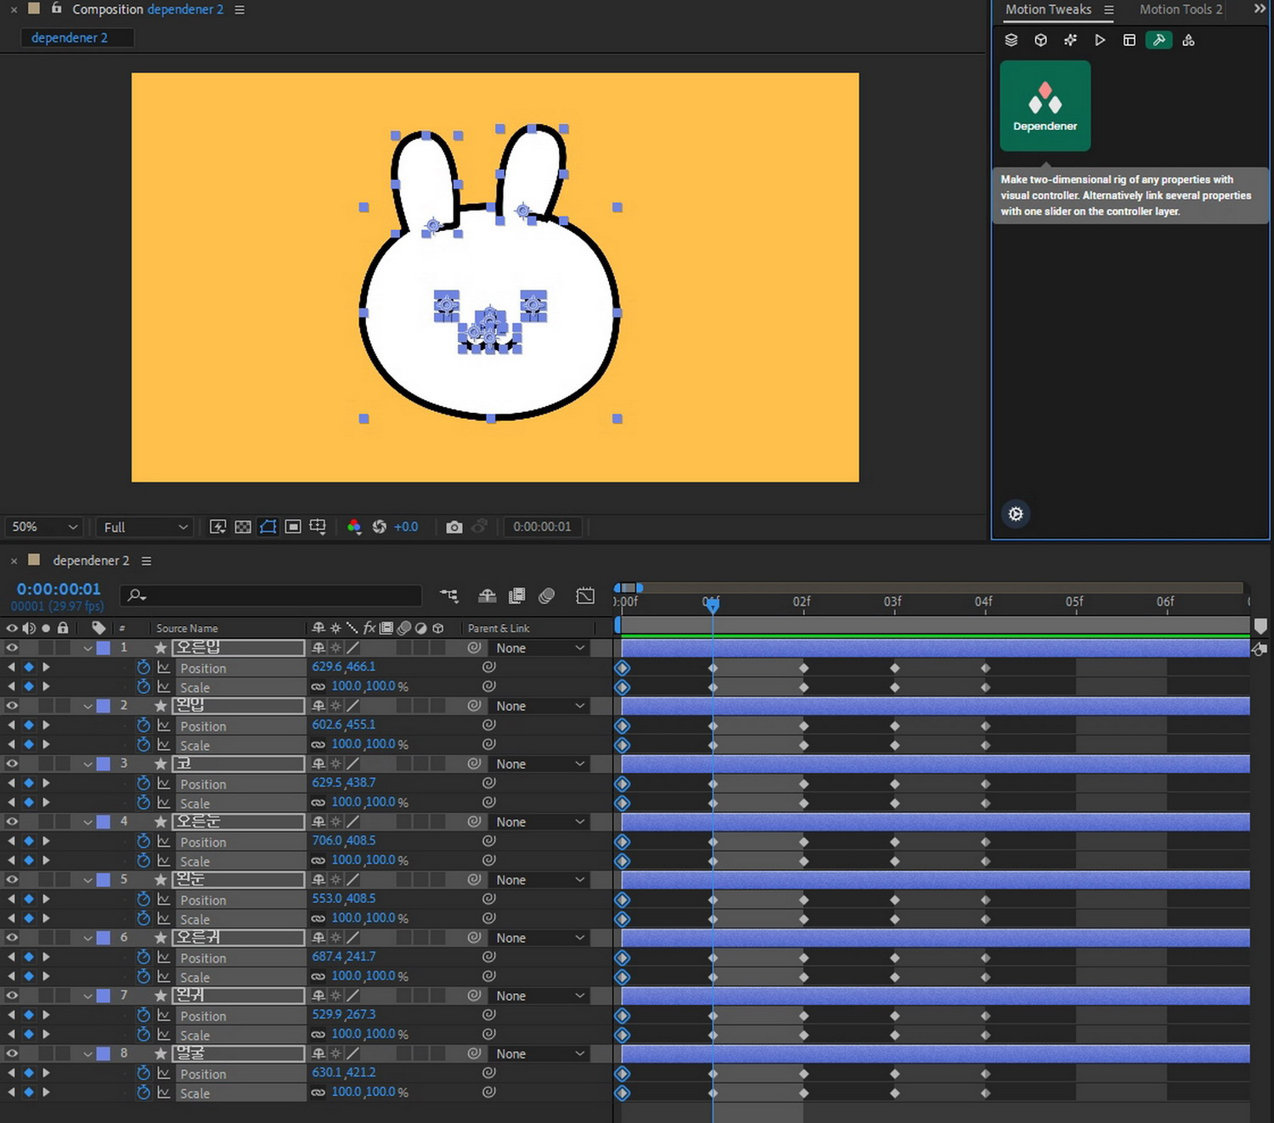
Task: Open the Full resolution dropdown
Action: point(144,528)
